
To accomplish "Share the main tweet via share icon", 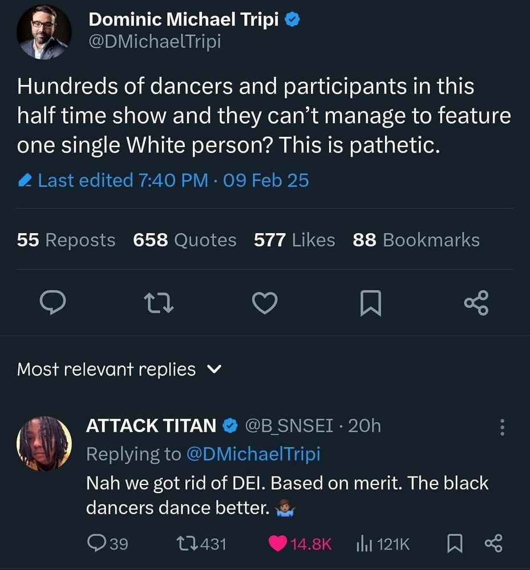I will point(476,303).
